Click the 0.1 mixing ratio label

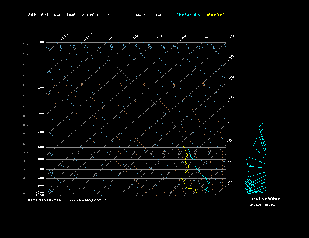(x=78, y=153)
